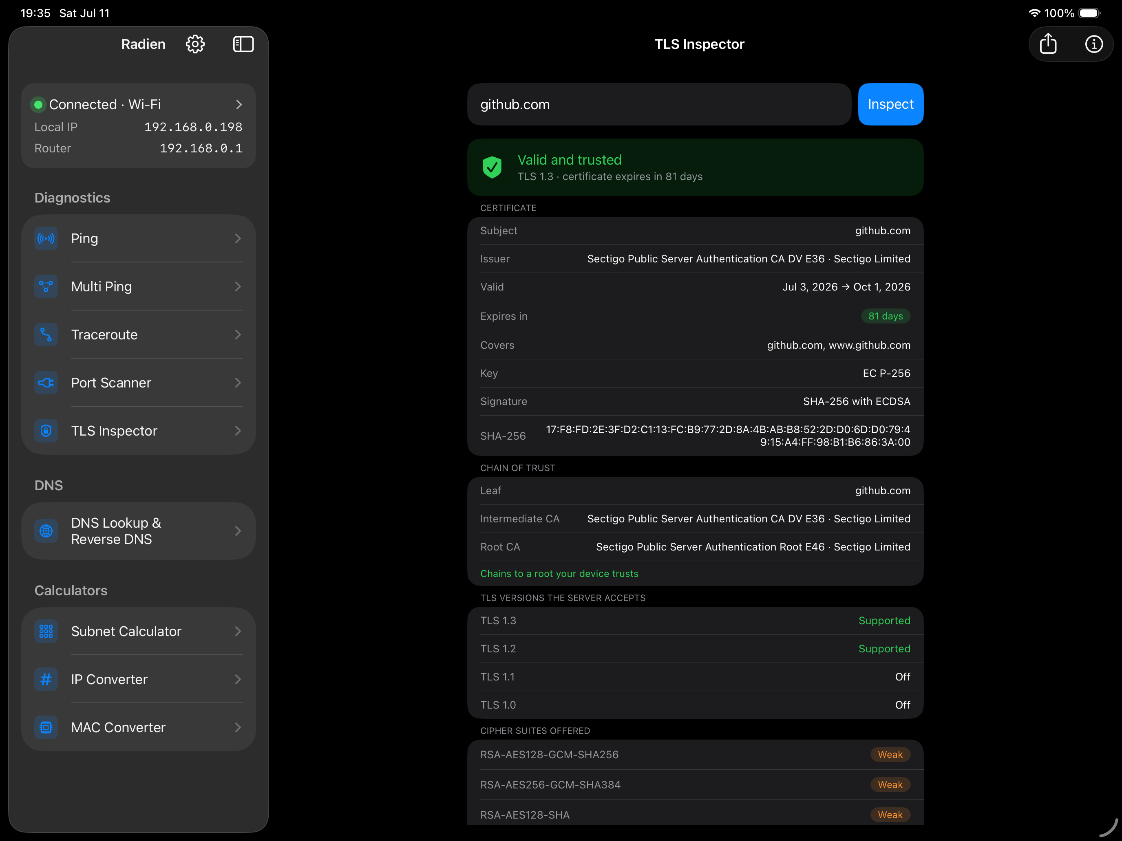Viewport: 1122px width, 841px height.
Task: Open MAC Converter row chevron
Action: pyautogui.click(x=238, y=727)
